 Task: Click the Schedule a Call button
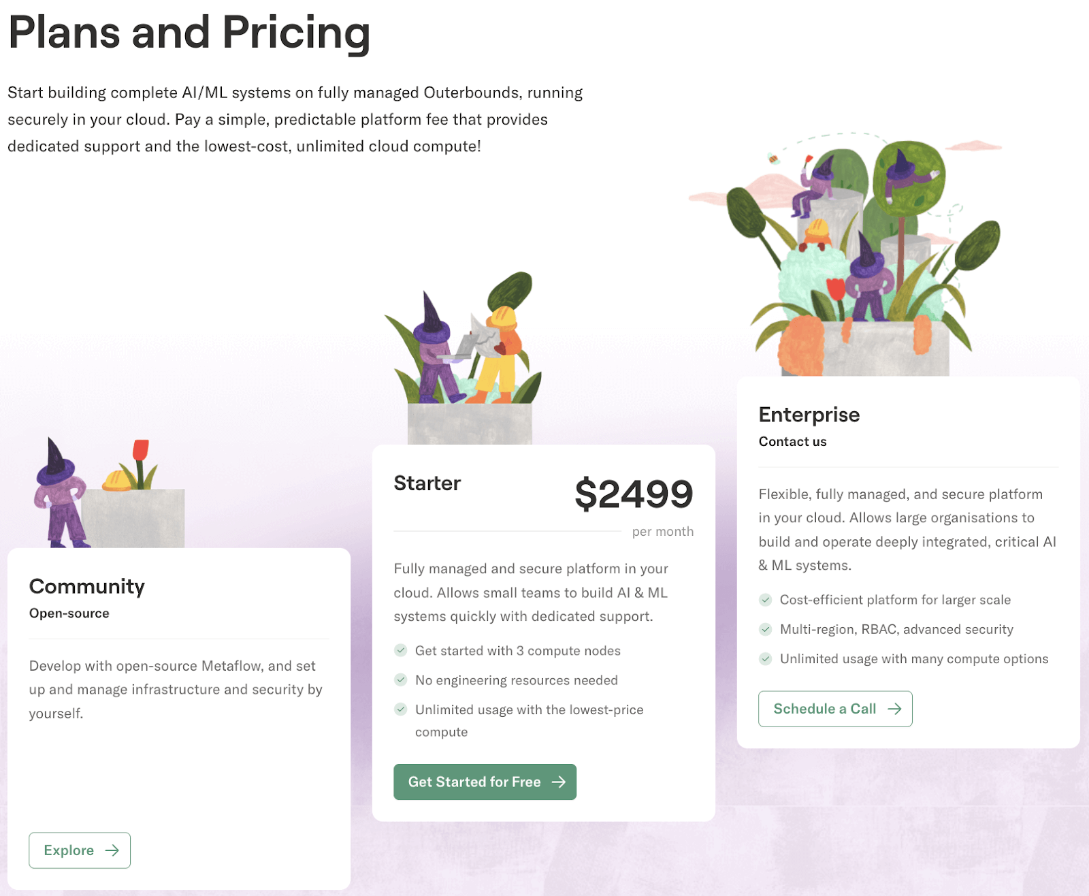pos(835,709)
